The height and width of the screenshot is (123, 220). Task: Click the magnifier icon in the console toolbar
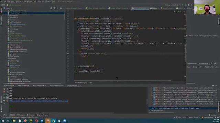(x=4, y=100)
